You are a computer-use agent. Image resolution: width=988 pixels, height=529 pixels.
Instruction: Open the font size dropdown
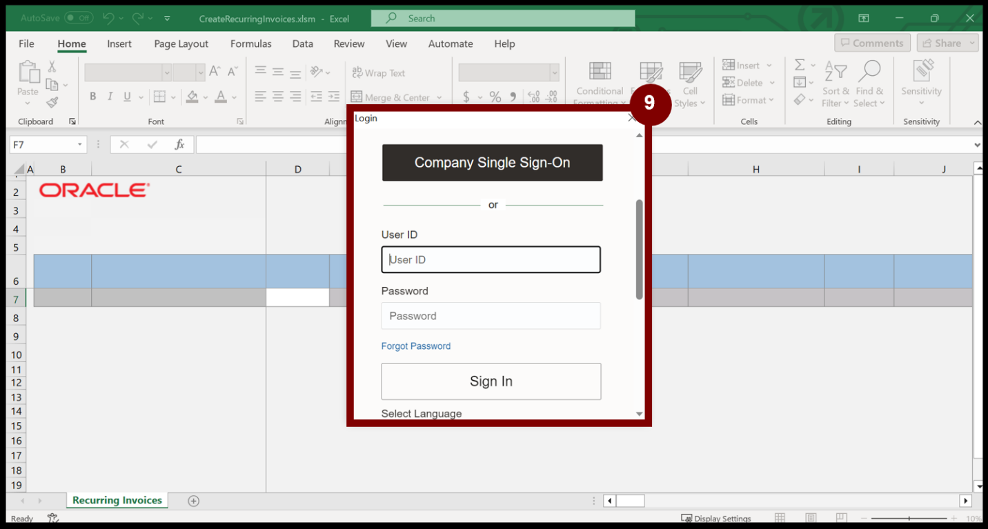(200, 72)
